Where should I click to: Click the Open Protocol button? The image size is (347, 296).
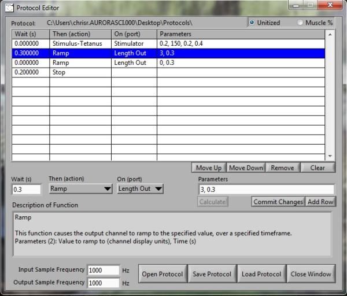click(x=163, y=274)
